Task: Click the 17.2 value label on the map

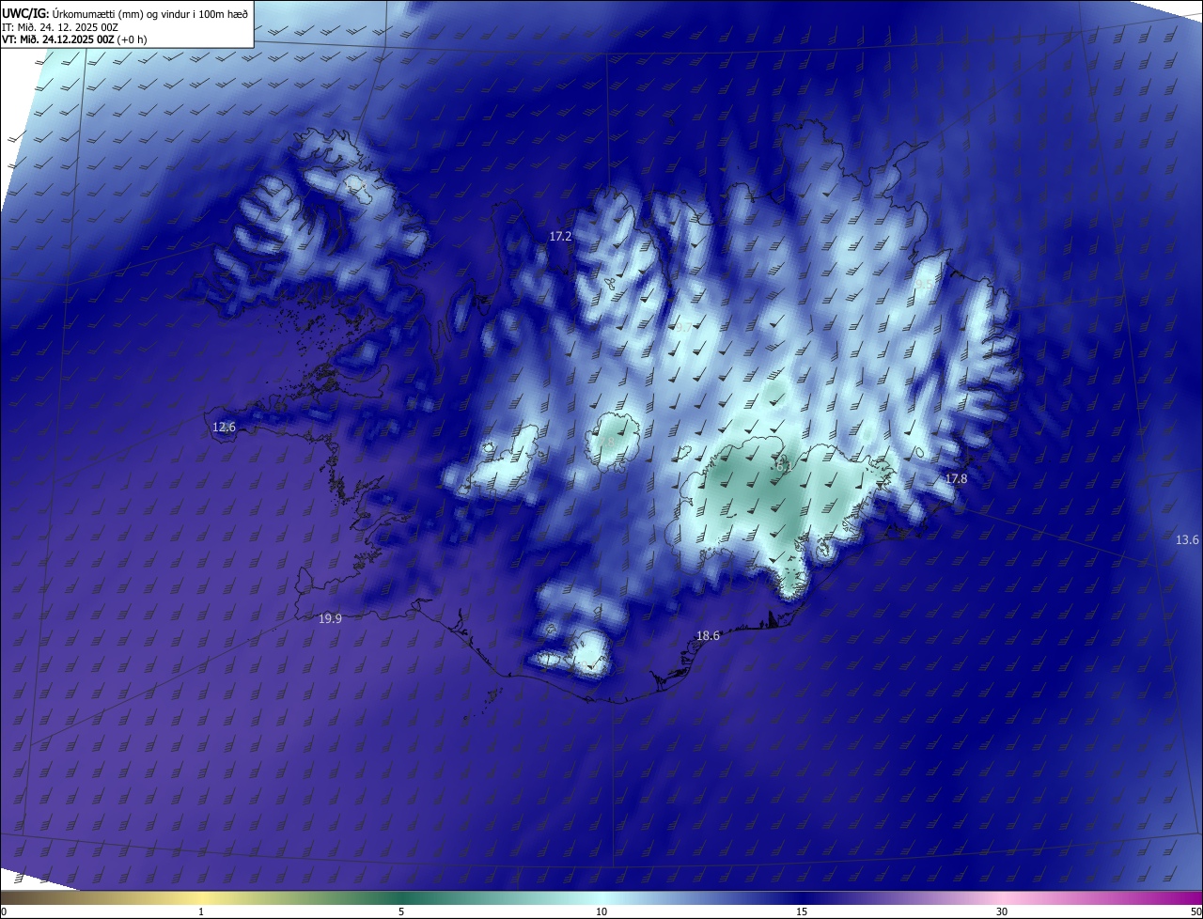Action: click(560, 237)
